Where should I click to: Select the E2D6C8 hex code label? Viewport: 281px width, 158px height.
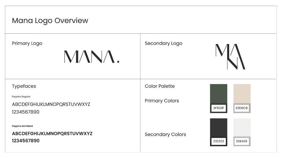click(x=242, y=108)
